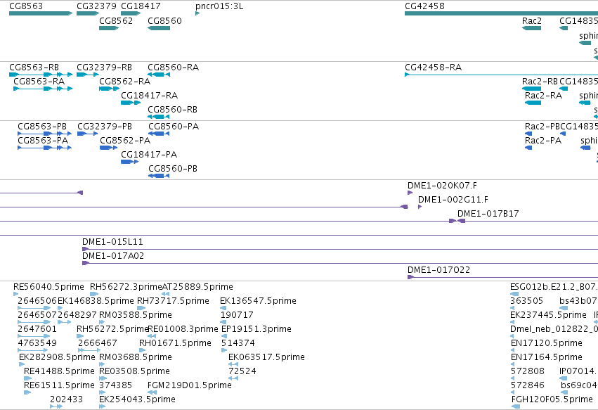Click the DME1-017B17 clone label
598x410 pixels.
(x=488, y=214)
